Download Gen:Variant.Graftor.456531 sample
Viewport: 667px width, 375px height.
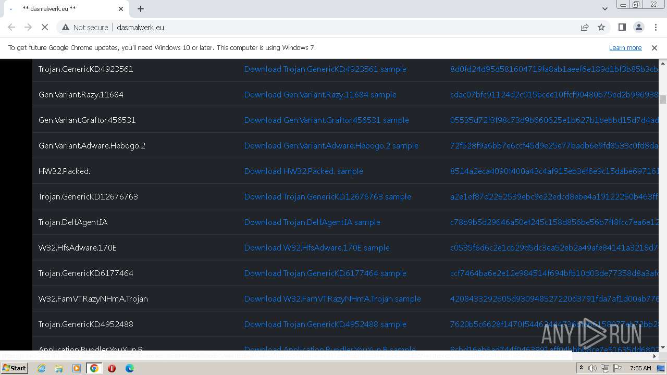click(x=326, y=120)
